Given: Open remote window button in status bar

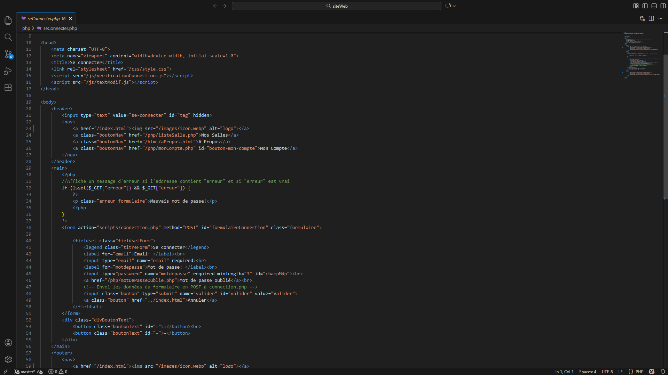Looking at the screenshot, I should (6, 372).
